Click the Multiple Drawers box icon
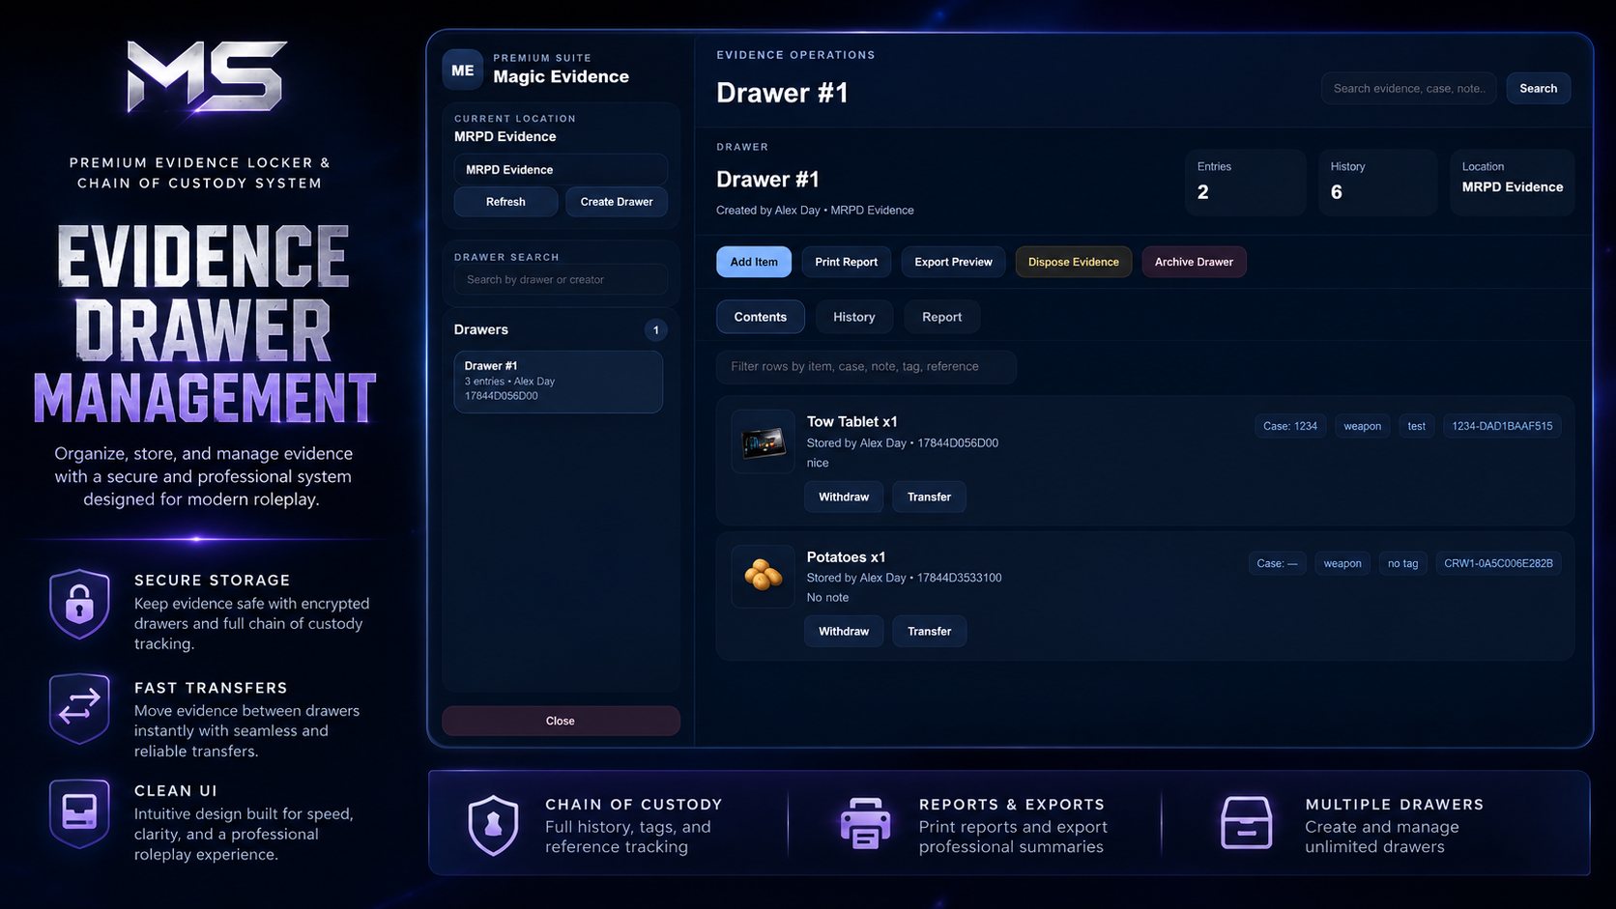 [1246, 823]
